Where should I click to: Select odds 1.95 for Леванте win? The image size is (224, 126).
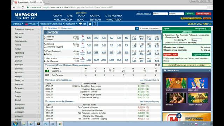click(89, 38)
